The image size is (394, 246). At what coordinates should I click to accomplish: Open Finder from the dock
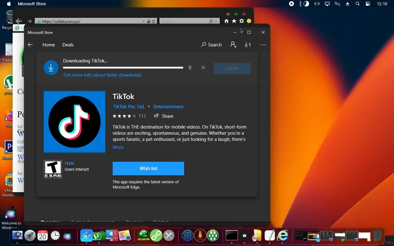18,236
